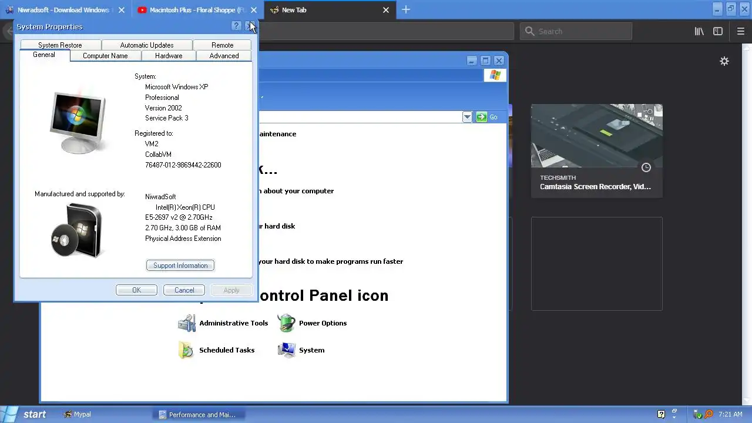Click the text 'Service Pack 3'
Screen dimensions: 752x423
167,118
